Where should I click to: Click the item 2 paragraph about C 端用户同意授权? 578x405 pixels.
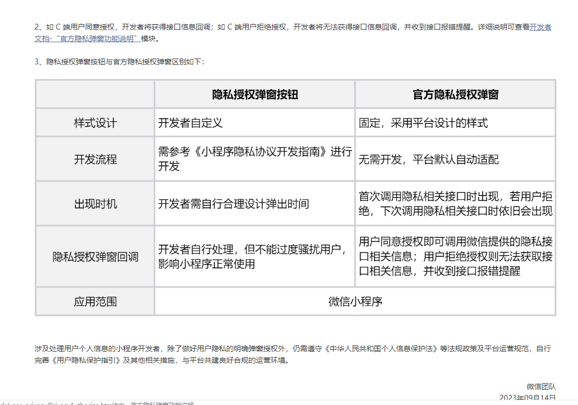(x=292, y=33)
